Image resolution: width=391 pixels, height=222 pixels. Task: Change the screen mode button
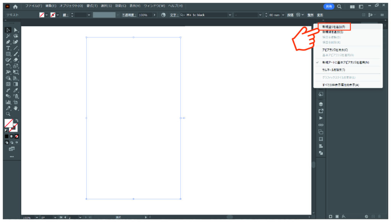click(x=12, y=149)
